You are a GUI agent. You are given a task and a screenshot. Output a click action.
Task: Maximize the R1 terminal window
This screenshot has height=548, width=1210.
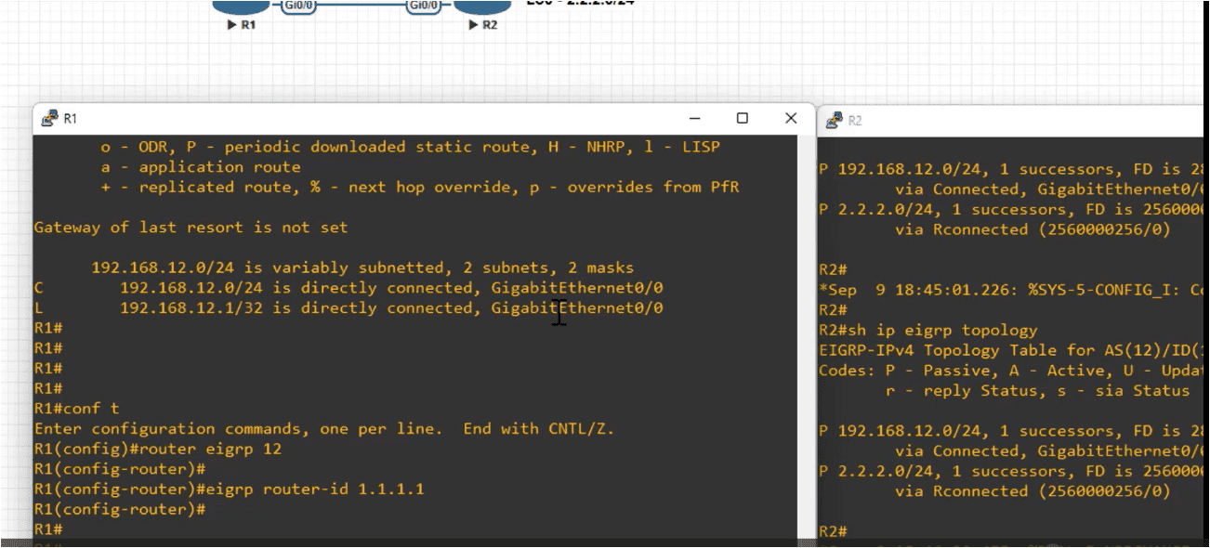pos(743,118)
